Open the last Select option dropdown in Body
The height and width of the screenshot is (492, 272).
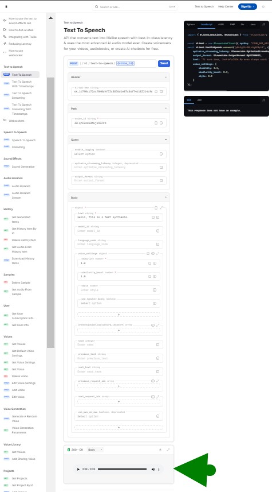(x=119, y=416)
